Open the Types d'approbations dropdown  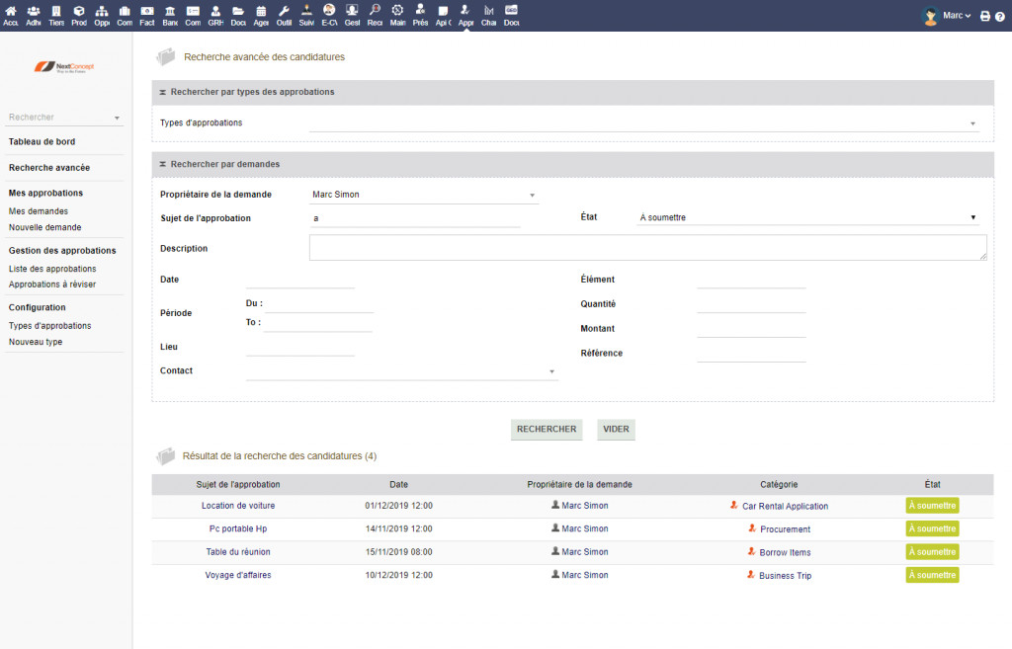click(643, 123)
